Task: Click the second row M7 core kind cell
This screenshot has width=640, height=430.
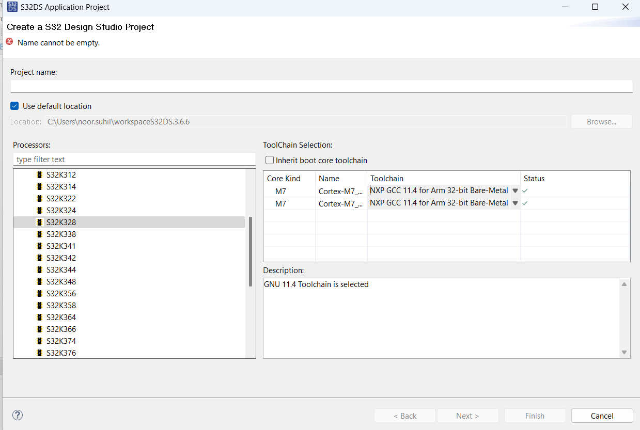Action: coord(289,204)
